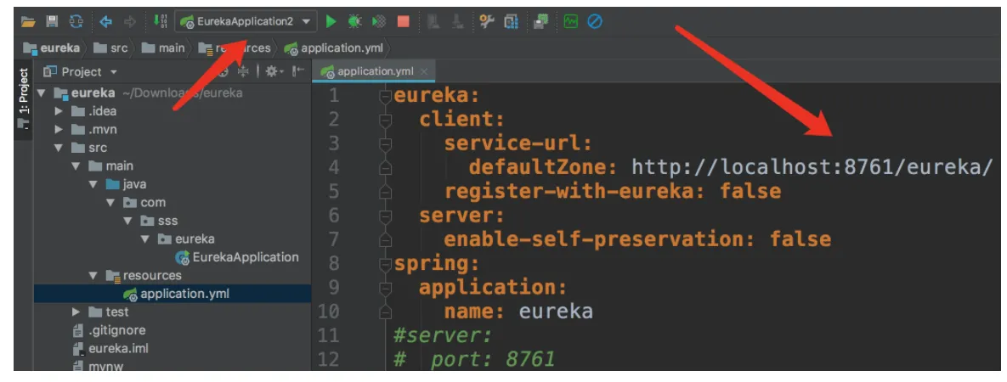The image size is (1007, 382).
Task: Click the name: eureka line
Action: click(518, 312)
